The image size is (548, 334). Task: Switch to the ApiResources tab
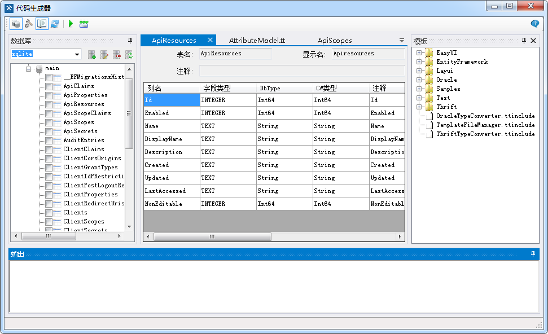click(174, 41)
